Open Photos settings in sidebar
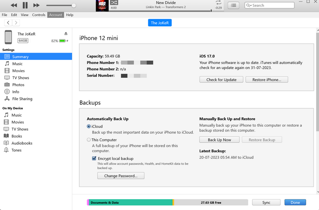Viewport: 319px width, 210px height. tap(18, 85)
